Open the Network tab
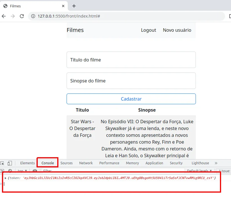 [86, 163]
